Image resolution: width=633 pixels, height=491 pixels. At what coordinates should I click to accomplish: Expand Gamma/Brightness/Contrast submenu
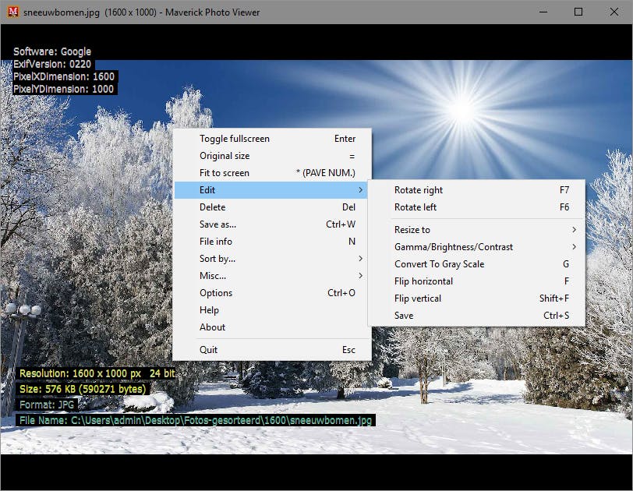[476, 247]
